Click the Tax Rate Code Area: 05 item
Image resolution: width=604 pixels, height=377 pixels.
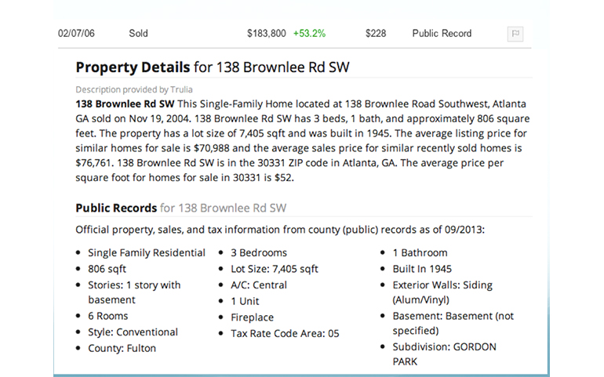click(x=285, y=333)
